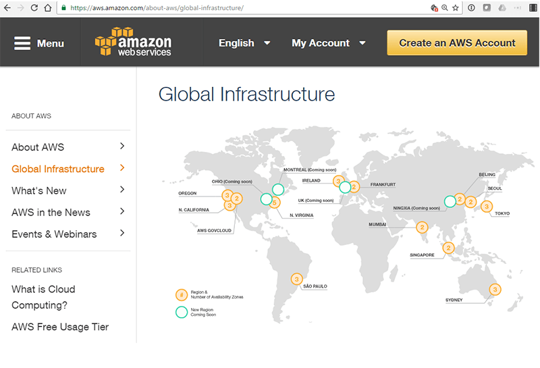Open the English language dropdown
The image size is (540, 368).
tap(244, 43)
